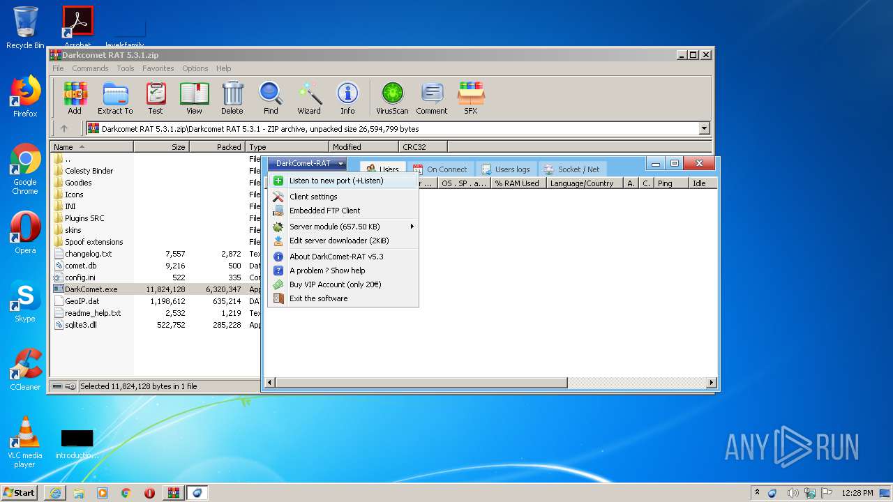Select the DarkComet.exe file row
This screenshot has height=502, width=893.
156,289
